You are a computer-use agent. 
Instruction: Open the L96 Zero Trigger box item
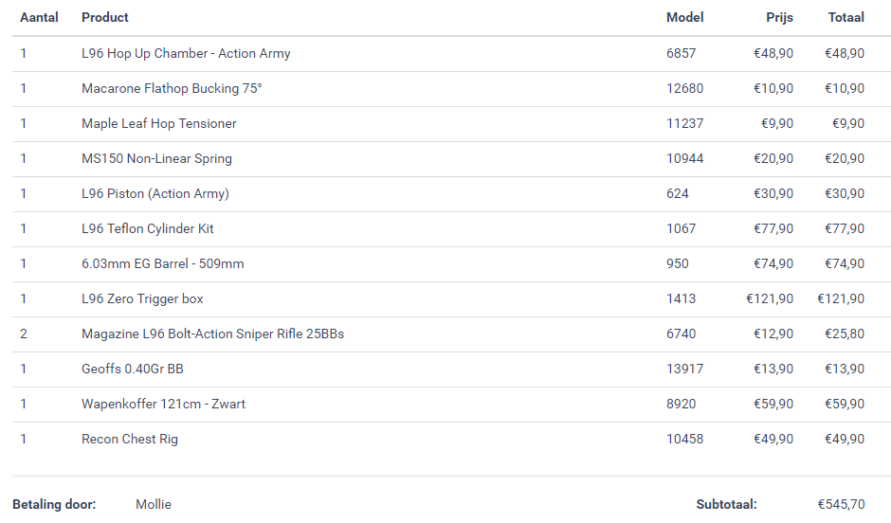pyautogui.click(x=142, y=298)
